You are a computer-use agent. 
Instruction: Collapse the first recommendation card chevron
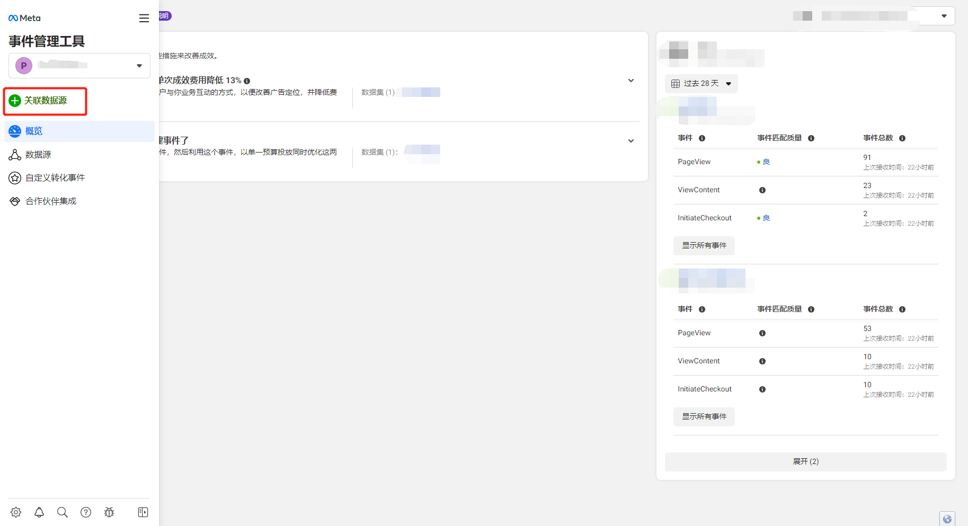[x=631, y=81]
